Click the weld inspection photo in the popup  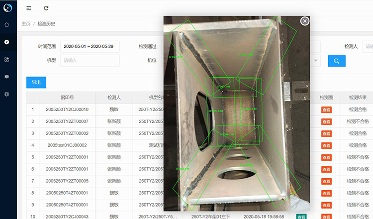point(237,114)
